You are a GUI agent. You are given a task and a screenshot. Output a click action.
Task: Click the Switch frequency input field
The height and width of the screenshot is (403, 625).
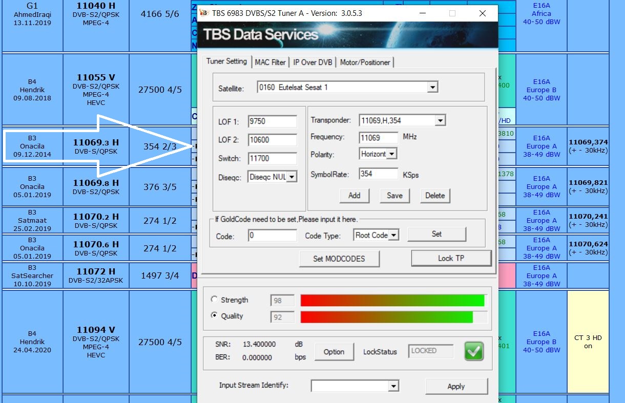(x=273, y=159)
